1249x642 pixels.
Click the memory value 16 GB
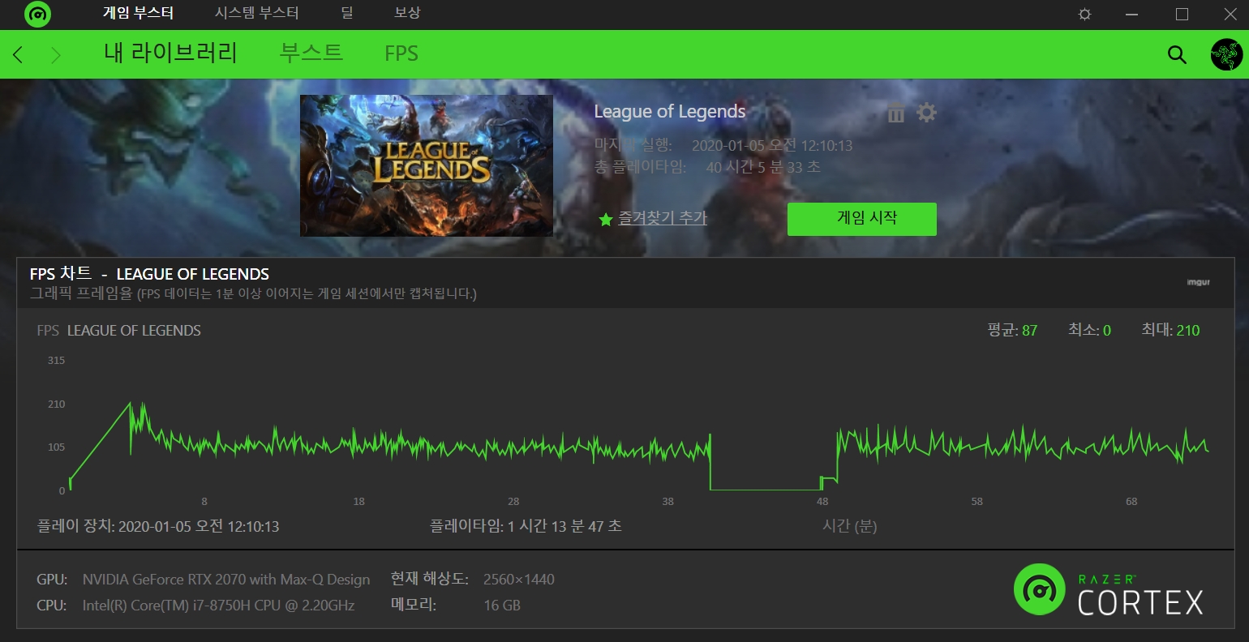point(502,606)
